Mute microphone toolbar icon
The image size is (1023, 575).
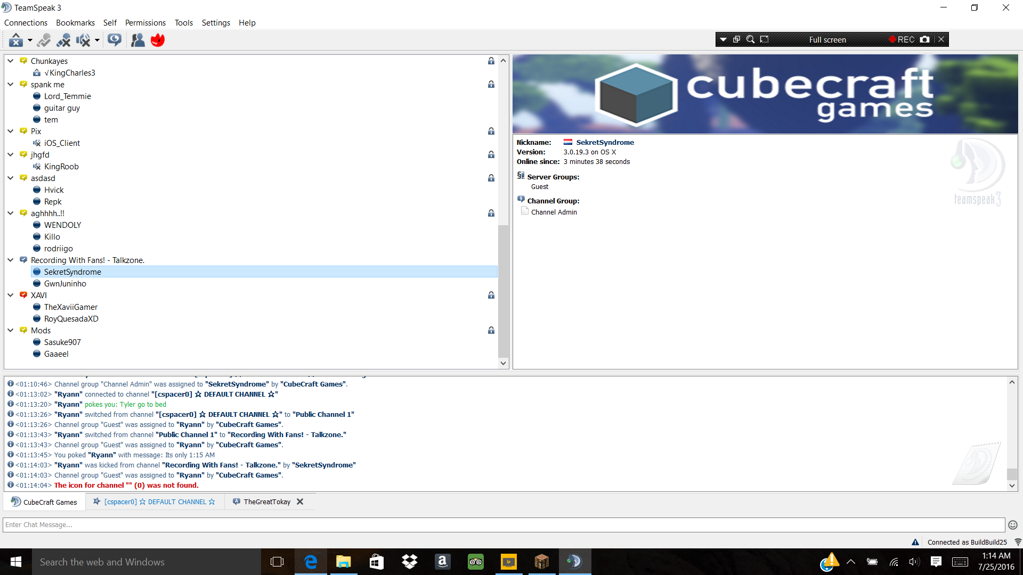click(x=64, y=40)
